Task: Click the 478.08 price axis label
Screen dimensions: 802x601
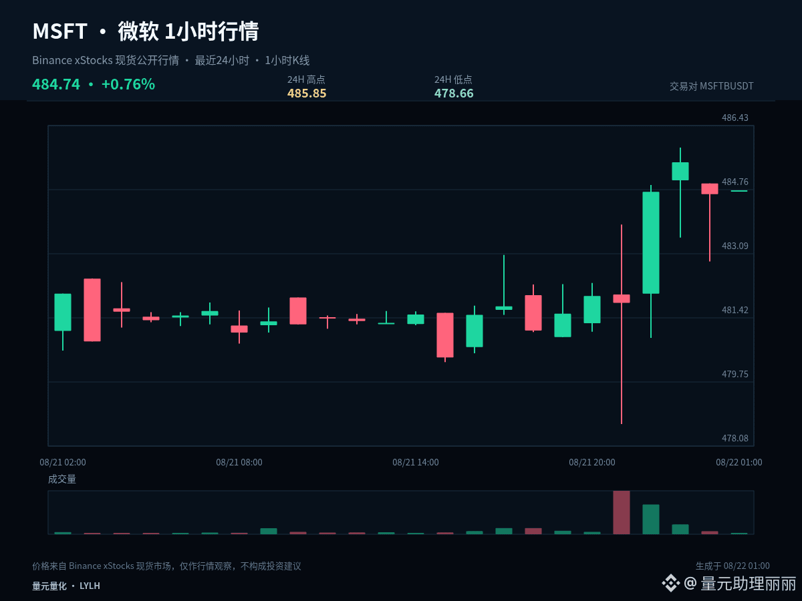Action: [735, 438]
